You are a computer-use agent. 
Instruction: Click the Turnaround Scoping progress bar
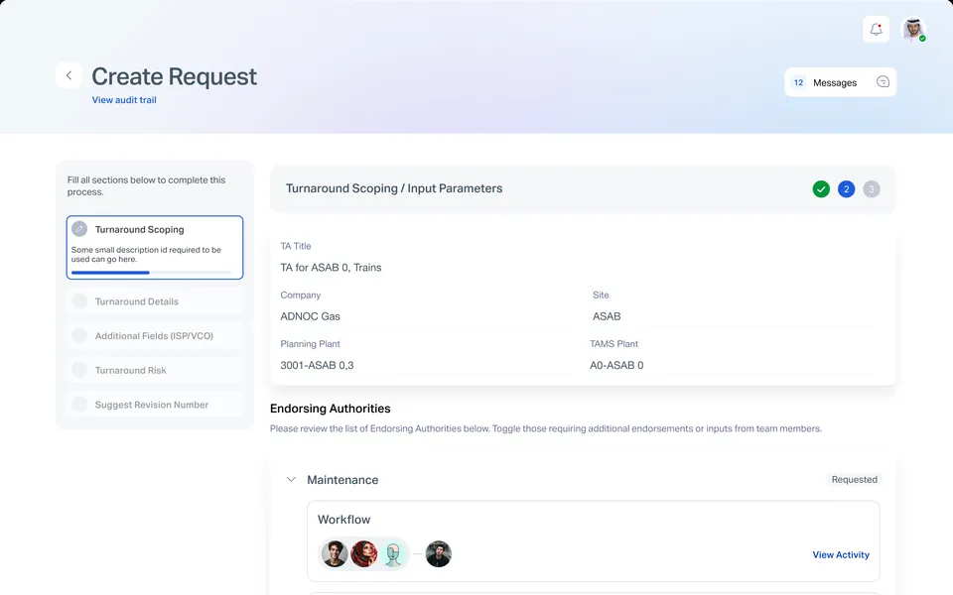(151, 273)
